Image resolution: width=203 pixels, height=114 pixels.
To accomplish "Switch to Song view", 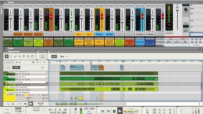I will pos(16,67).
